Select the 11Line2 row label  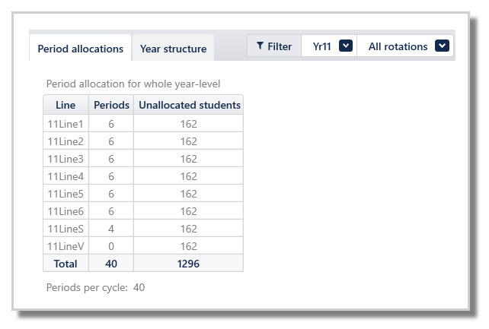[x=66, y=141]
